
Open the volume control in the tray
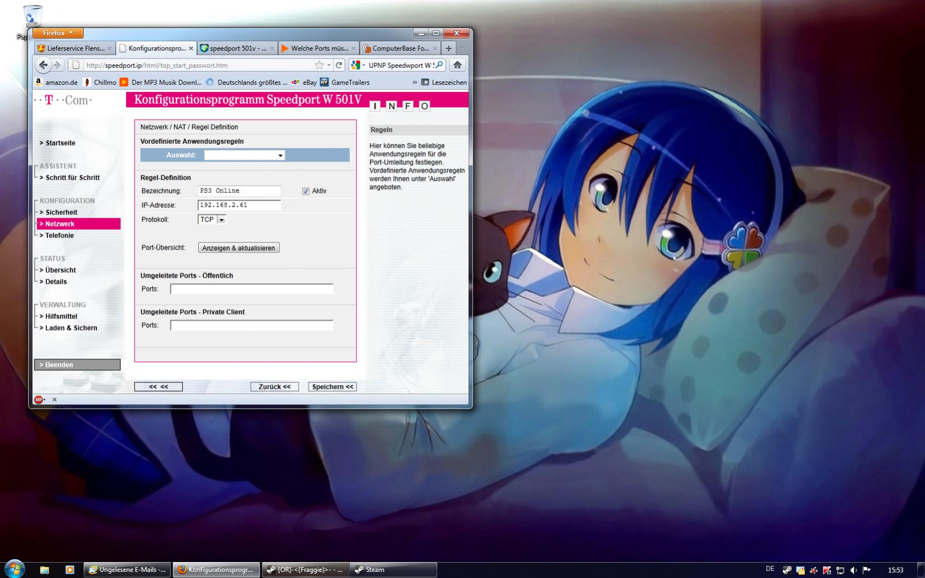(853, 570)
